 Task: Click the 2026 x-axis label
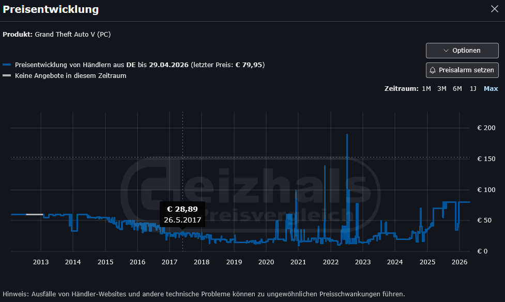[460, 262]
